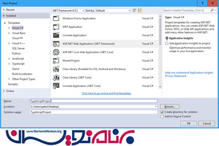Click the Search Installed Templates box
This screenshot has width=219, height=146.
[x=186, y=10]
